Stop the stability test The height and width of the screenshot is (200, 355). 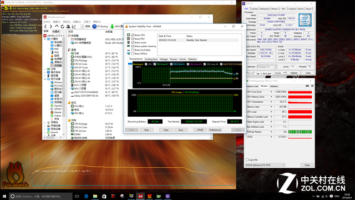coord(146,130)
